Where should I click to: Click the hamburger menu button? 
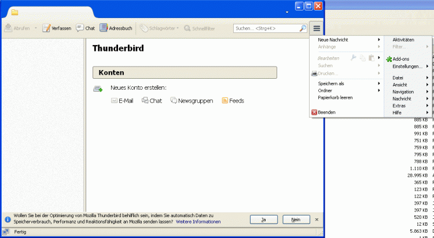[x=316, y=28]
